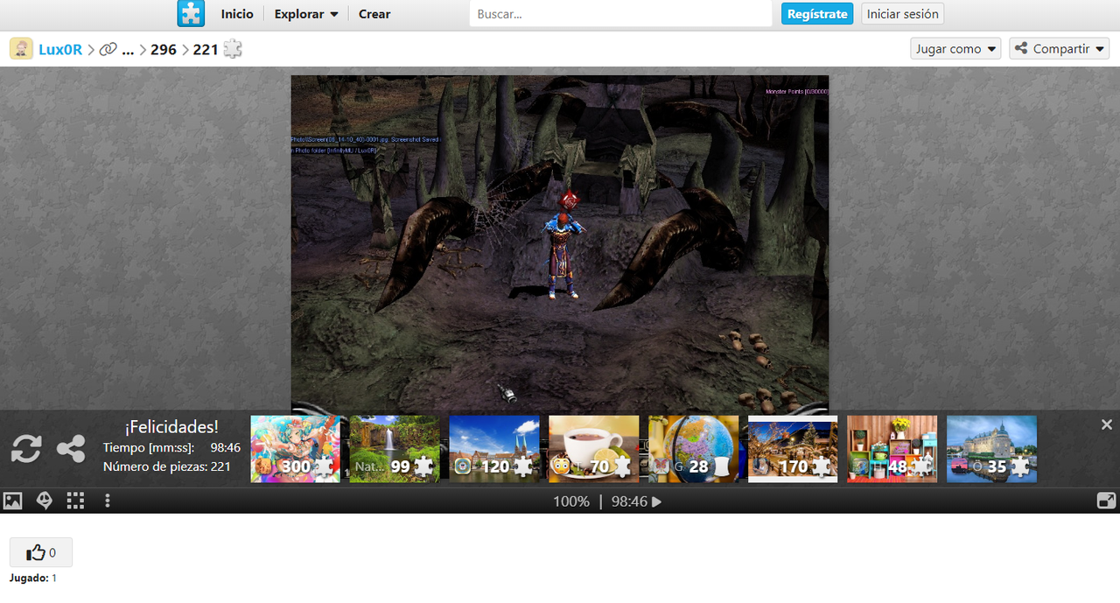Restart the puzzle with the refresh icon
The width and height of the screenshot is (1120, 603).
tap(26, 449)
